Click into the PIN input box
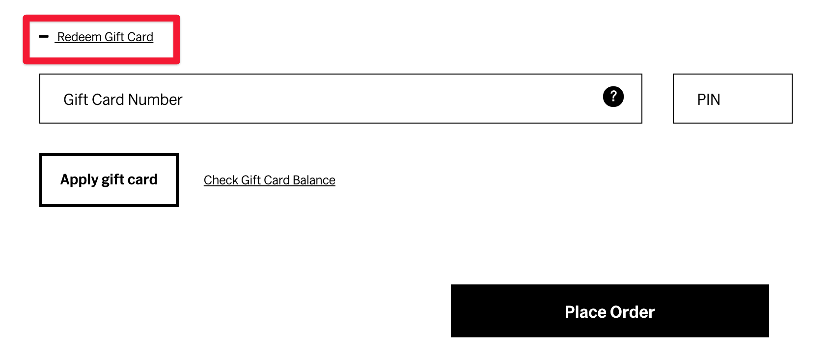Viewport: 830px width, 357px height. point(732,99)
